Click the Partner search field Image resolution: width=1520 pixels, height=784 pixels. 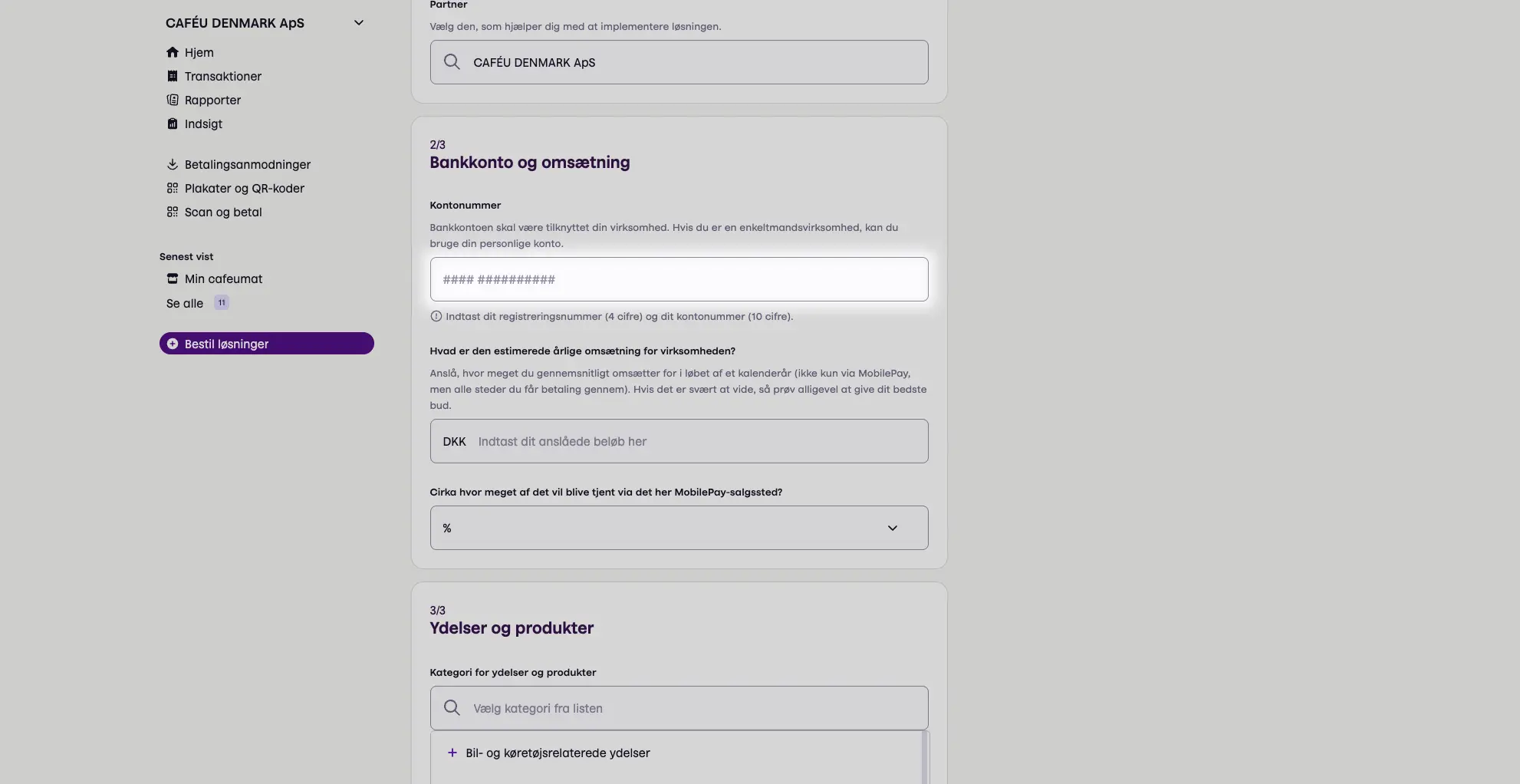(690, 62)
